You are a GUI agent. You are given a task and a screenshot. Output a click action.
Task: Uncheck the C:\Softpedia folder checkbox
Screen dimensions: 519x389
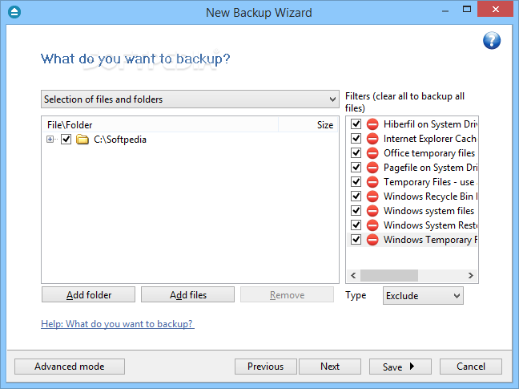[x=66, y=140]
